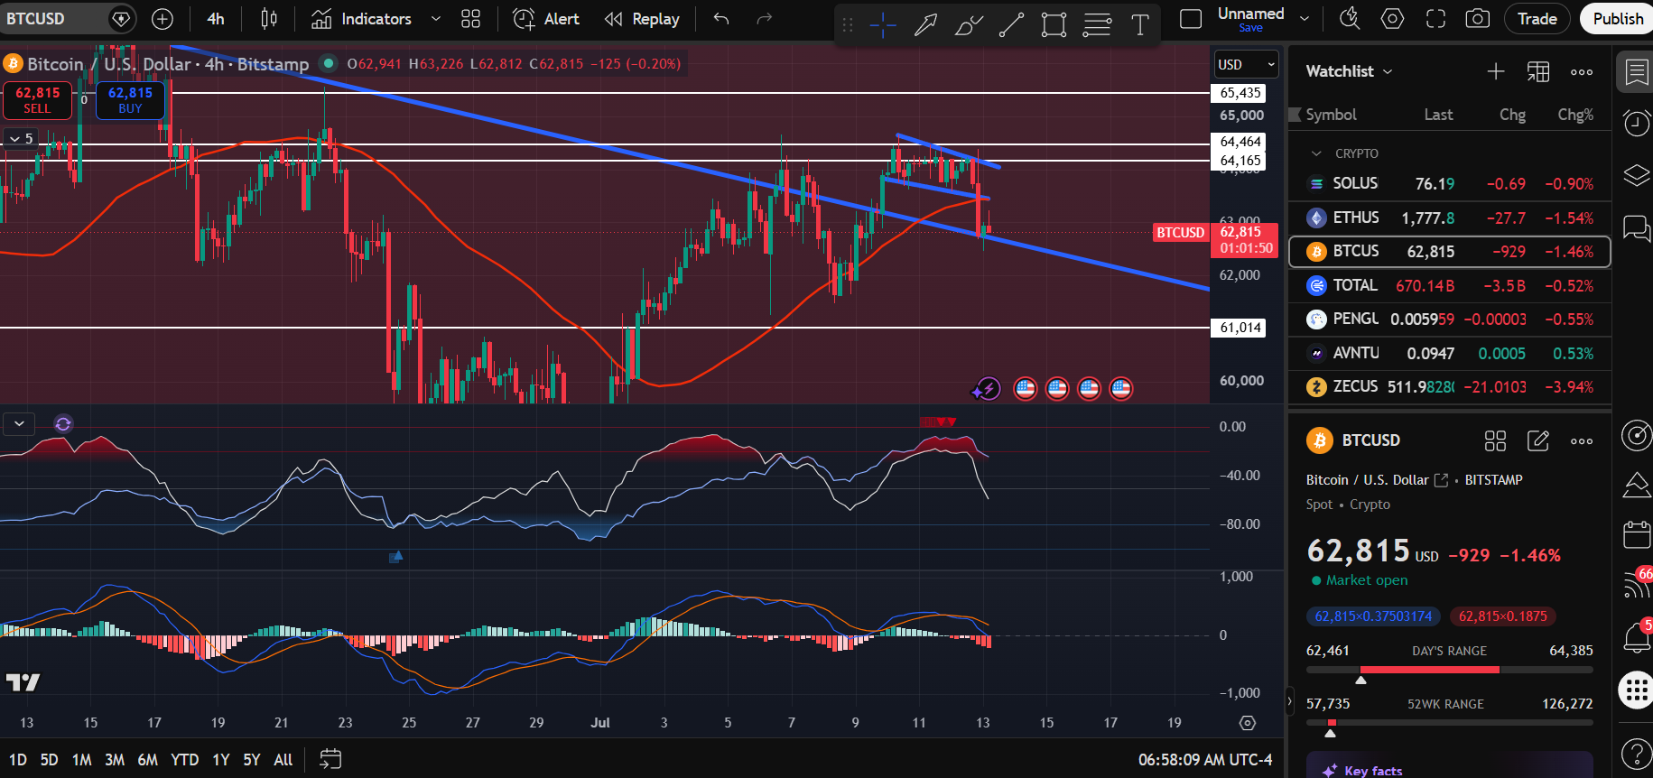
Task: Select the All date range
Action: click(x=283, y=760)
